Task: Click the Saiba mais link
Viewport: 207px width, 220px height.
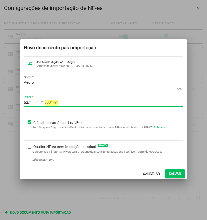Action: click(160, 128)
